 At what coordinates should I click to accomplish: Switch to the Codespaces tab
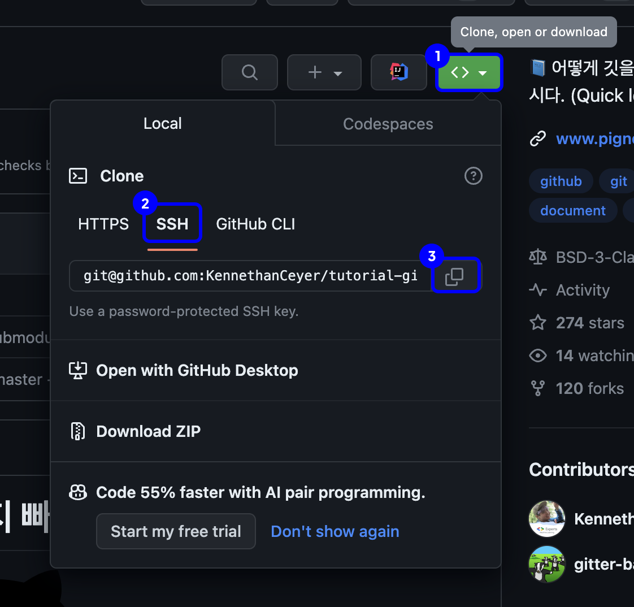click(x=388, y=124)
